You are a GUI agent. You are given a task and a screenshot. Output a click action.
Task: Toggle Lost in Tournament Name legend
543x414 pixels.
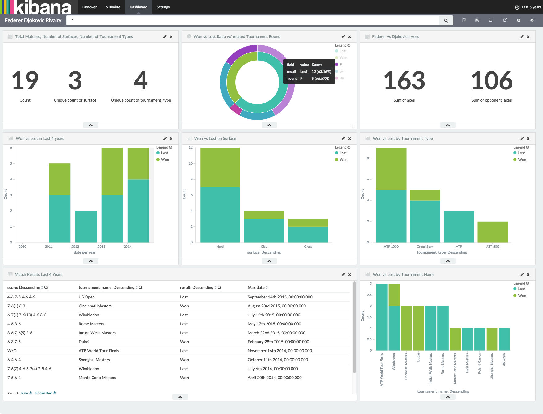tap(519, 289)
